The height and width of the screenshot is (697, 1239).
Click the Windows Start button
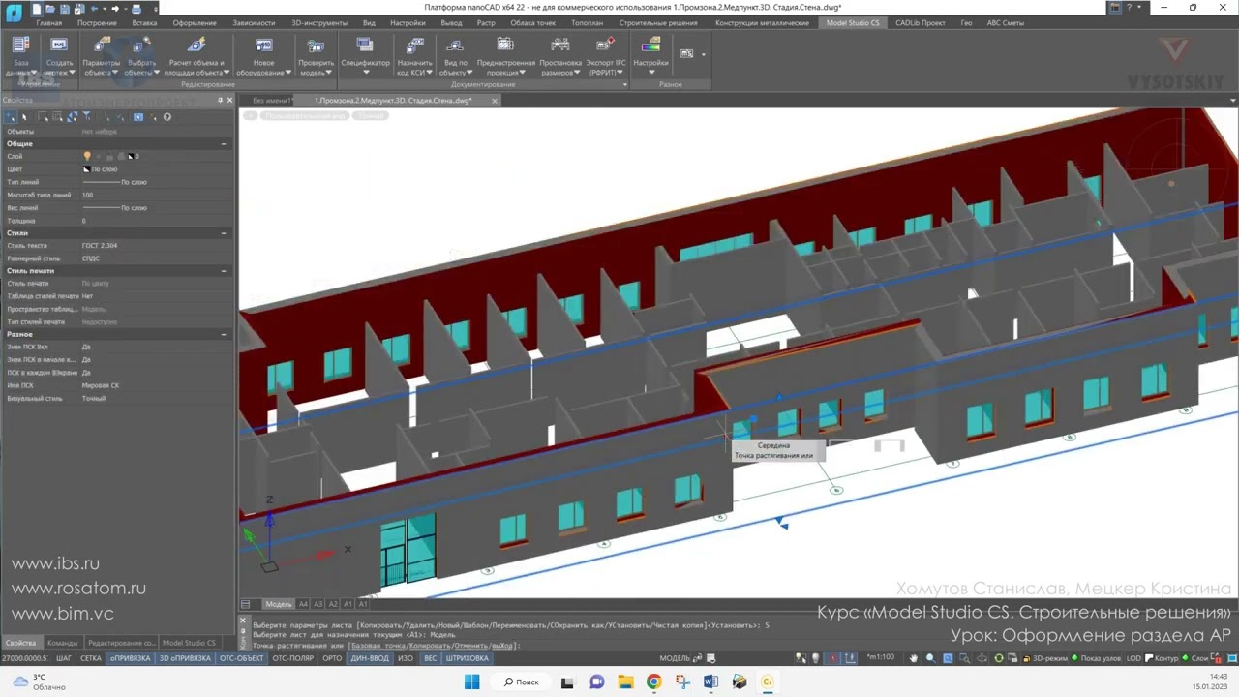[x=471, y=682]
